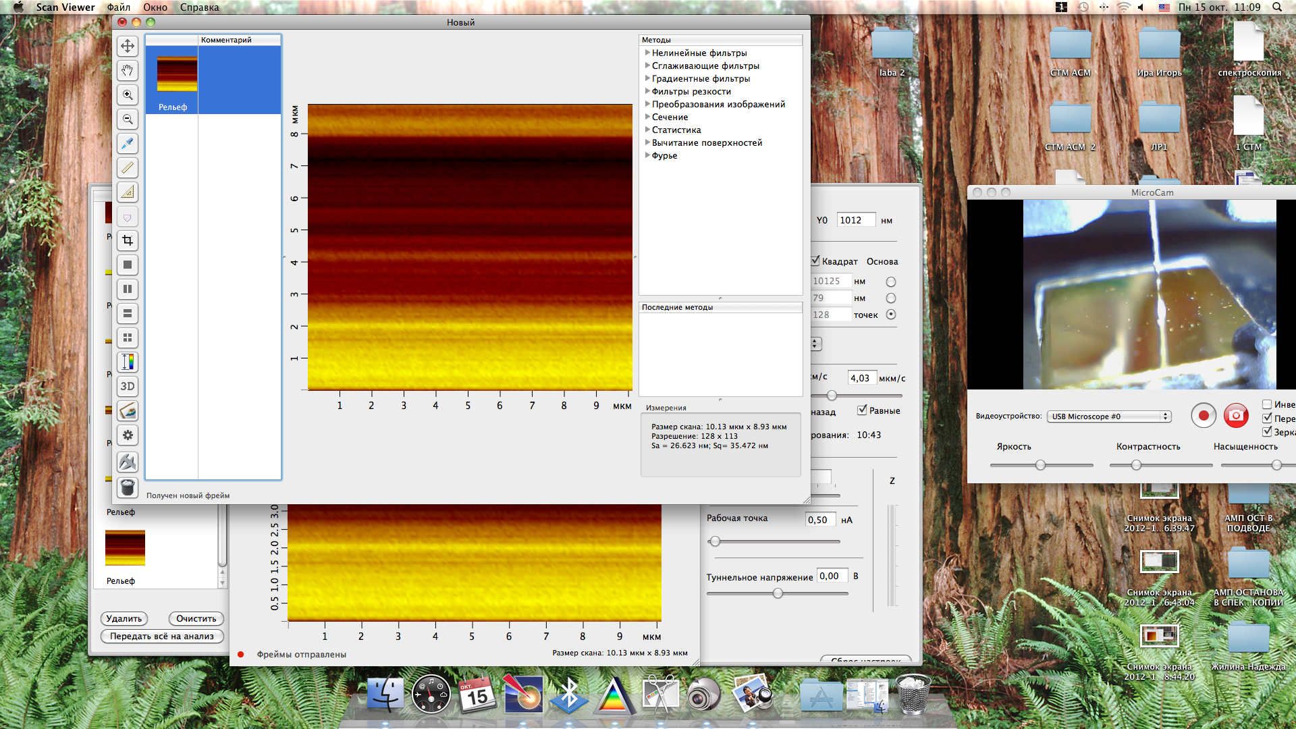This screenshot has height=729, width=1296.
Task: Open the 3D view
Action: click(128, 386)
